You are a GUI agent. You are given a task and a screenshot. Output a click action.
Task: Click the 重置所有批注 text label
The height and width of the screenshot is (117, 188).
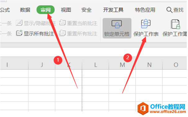point(82,34)
